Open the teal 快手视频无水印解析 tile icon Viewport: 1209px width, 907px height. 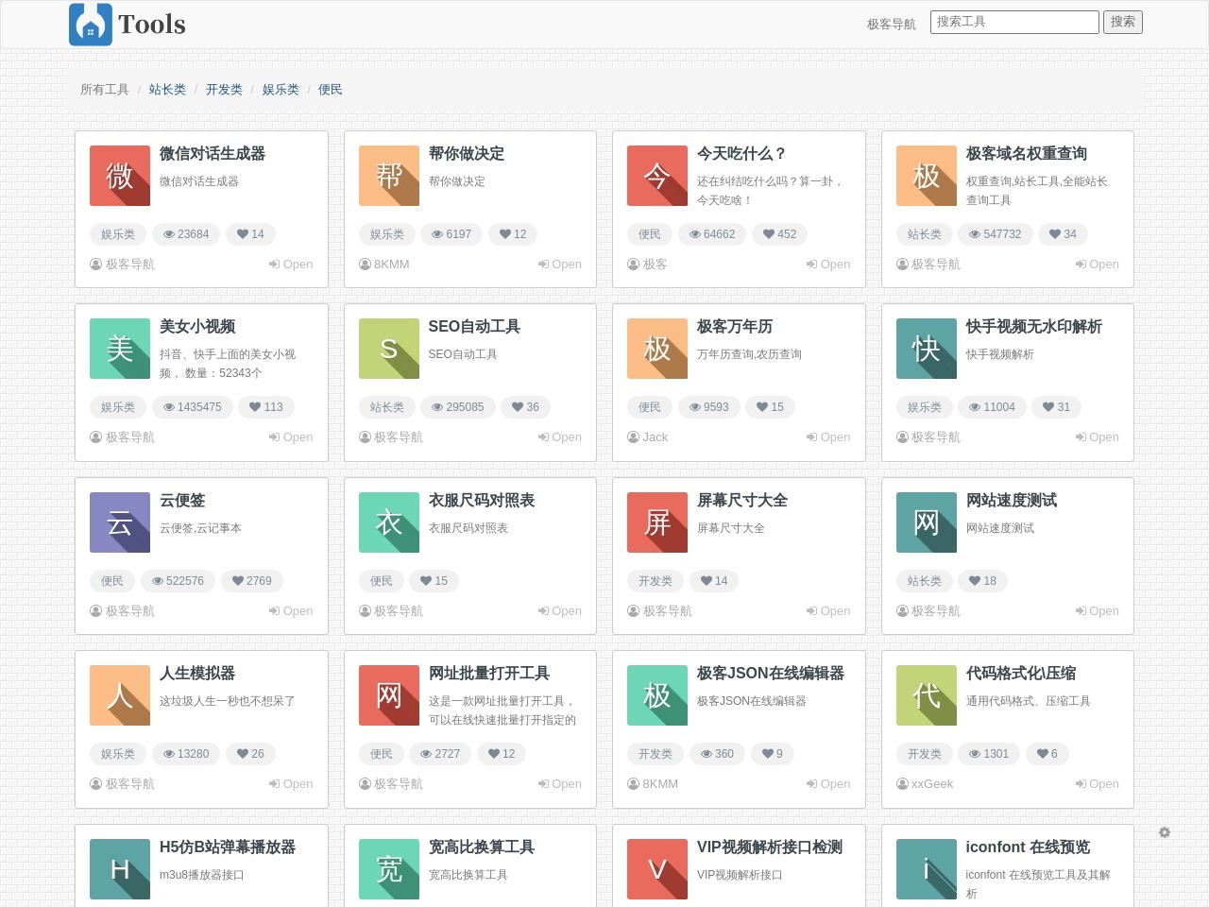pyautogui.click(x=926, y=349)
